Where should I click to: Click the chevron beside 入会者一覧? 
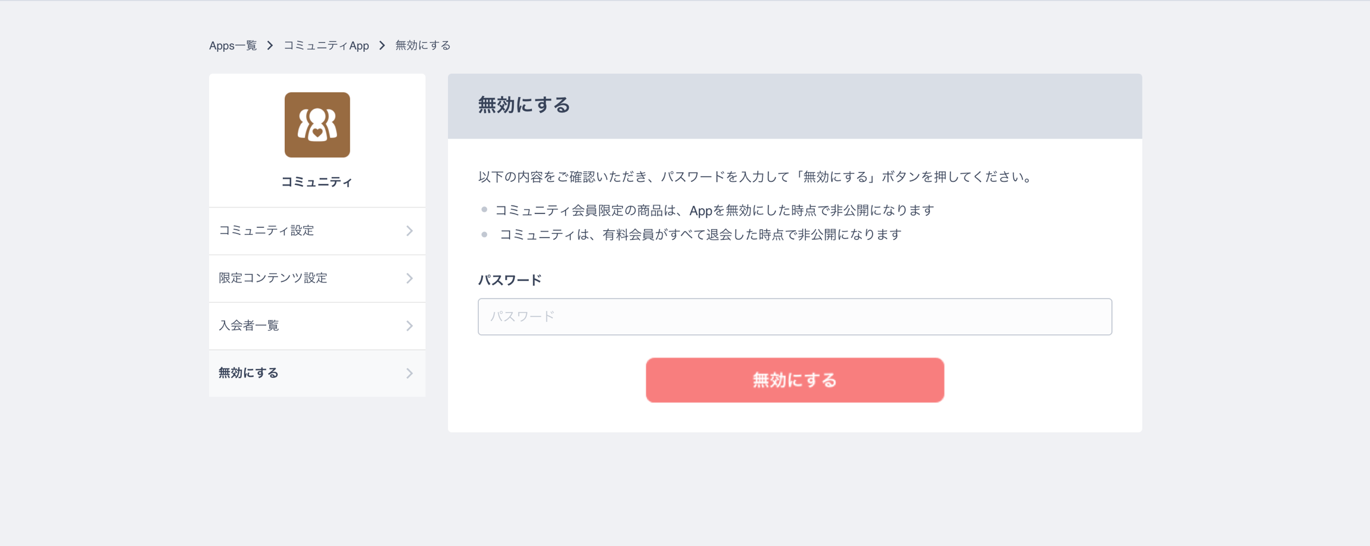click(x=409, y=326)
